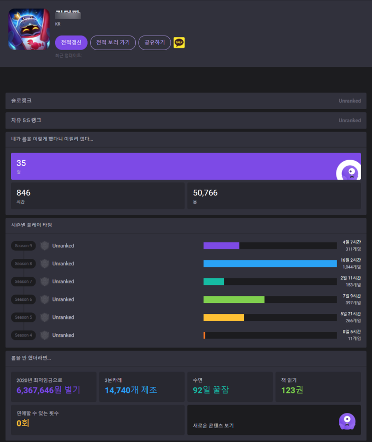The image size is (372, 442).
Task: Click the 솔로랭크 row
Action: pos(186,101)
